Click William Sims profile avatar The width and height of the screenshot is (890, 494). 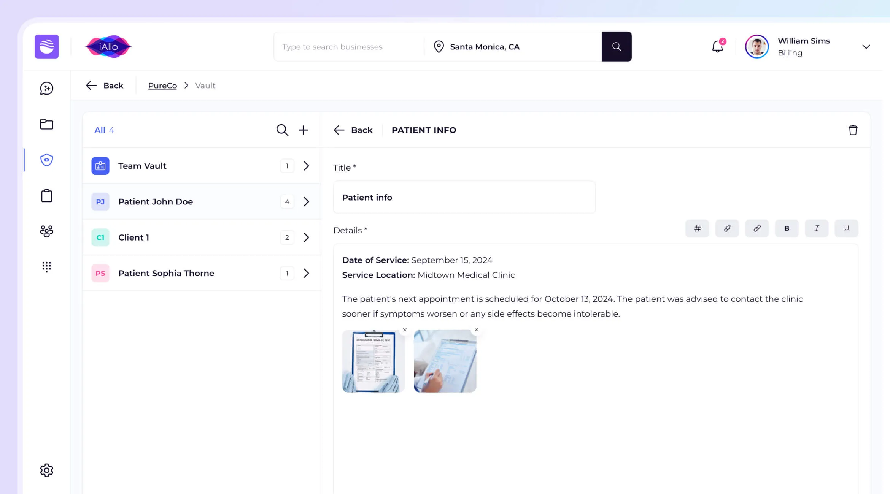(x=756, y=46)
